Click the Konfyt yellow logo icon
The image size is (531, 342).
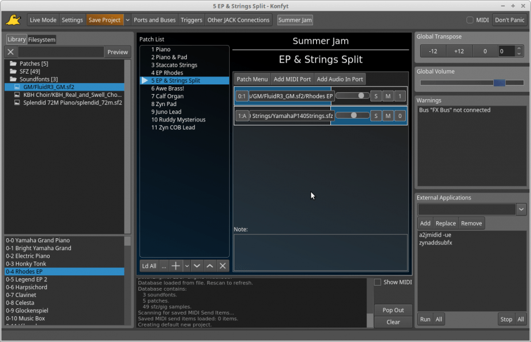[13, 20]
